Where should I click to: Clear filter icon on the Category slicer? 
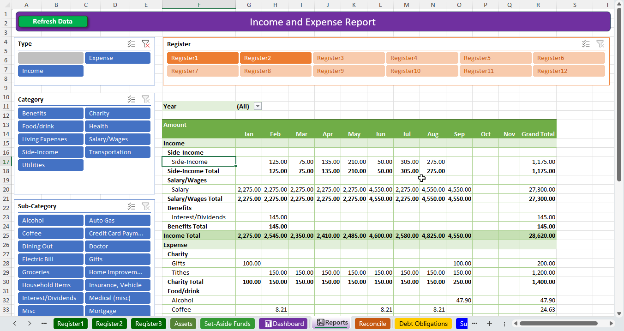146,99
